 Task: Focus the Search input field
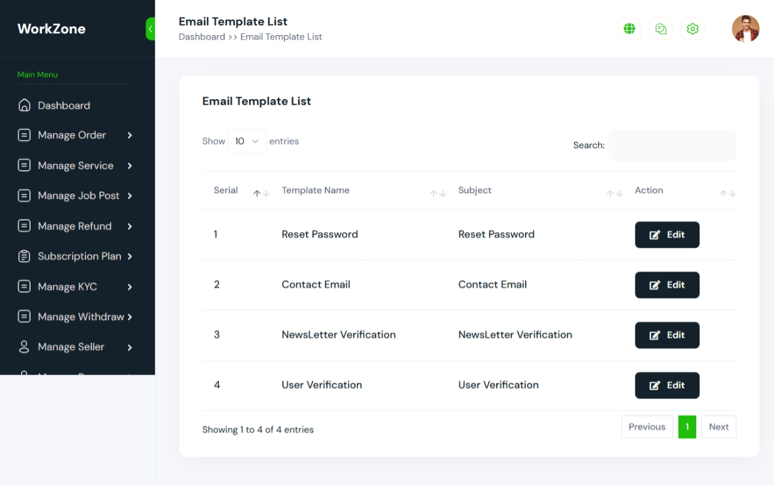[x=672, y=145]
